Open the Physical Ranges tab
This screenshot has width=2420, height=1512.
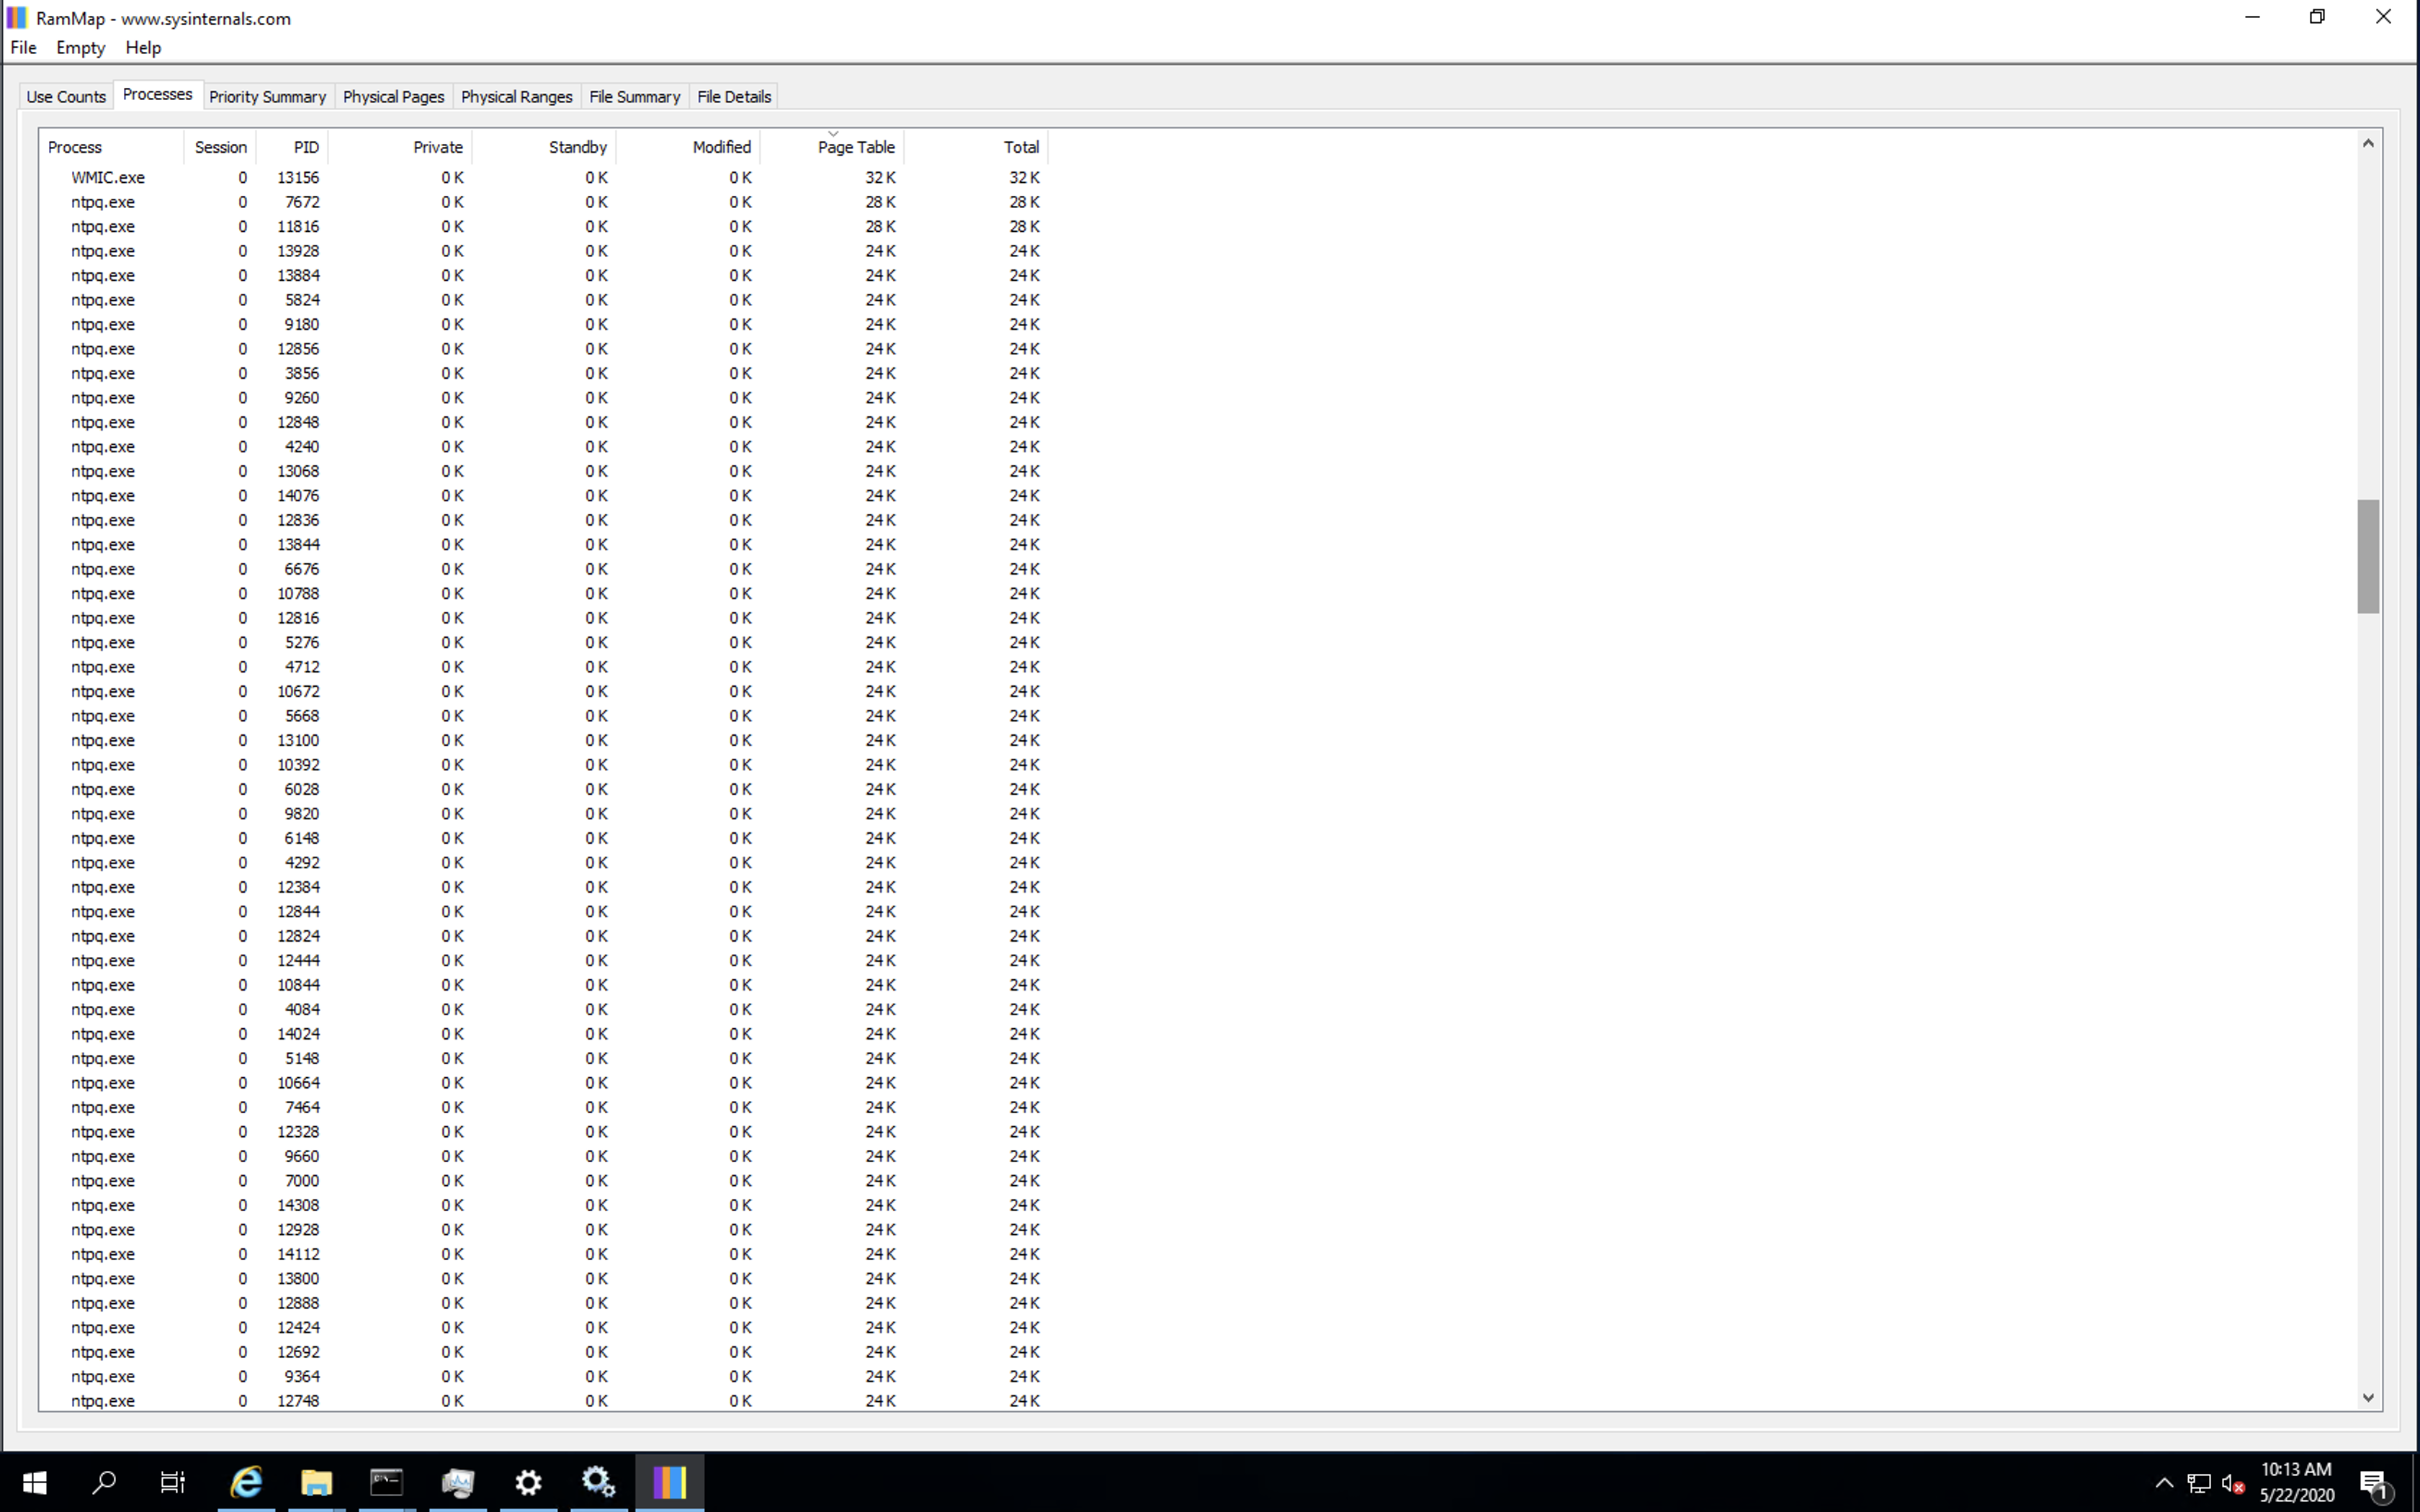tap(516, 97)
